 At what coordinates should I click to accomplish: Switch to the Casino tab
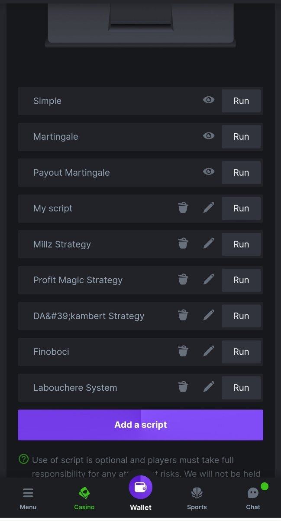(84, 498)
